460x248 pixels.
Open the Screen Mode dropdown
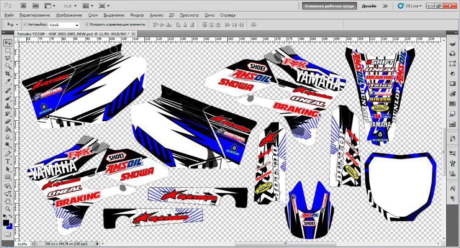[104, 6]
